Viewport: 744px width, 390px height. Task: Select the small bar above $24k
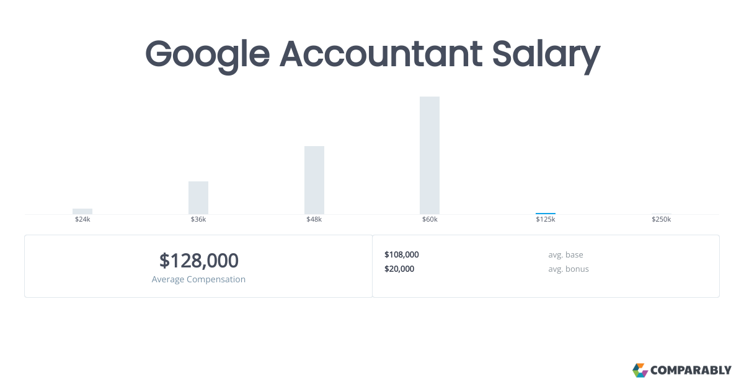click(x=82, y=211)
